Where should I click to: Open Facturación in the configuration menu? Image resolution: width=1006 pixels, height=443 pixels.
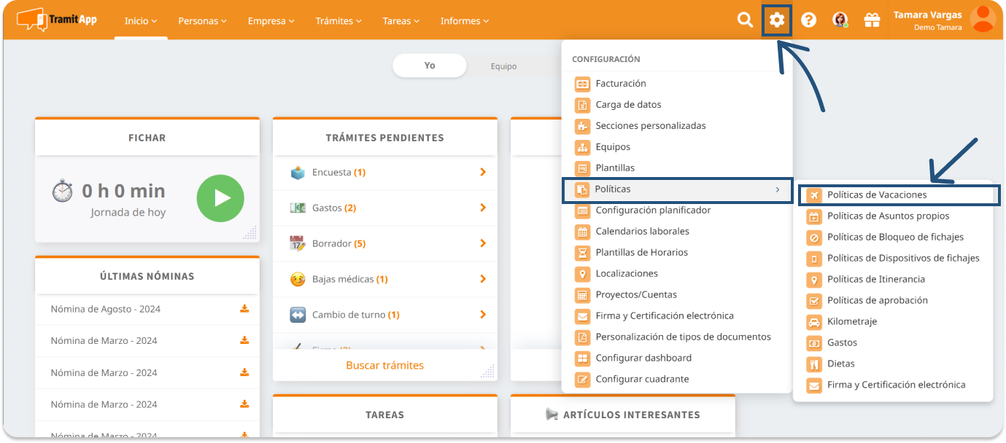[621, 84]
